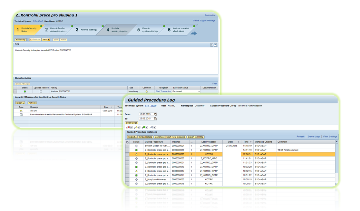The height and width of the screenshot is (211, 360).
Task: Collapse the Help panel using its minimize icon
Action: coord(215,45)
